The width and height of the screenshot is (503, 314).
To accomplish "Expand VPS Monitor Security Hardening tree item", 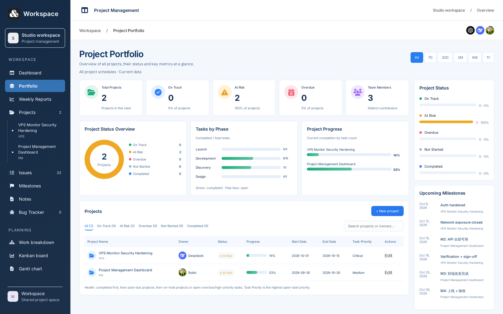I will (x=13, y=131).
